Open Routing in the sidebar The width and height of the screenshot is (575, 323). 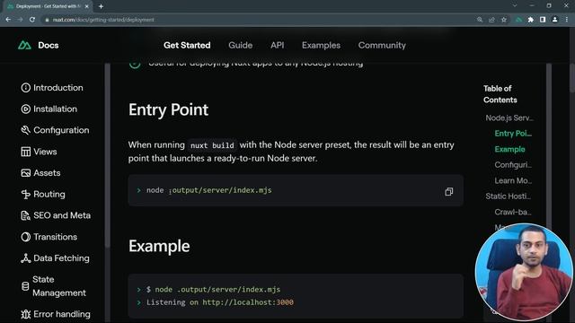click(x=49, y=194)
